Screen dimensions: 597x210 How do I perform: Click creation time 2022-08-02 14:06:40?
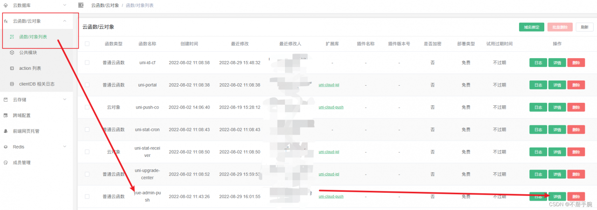[x=189, y=107]
